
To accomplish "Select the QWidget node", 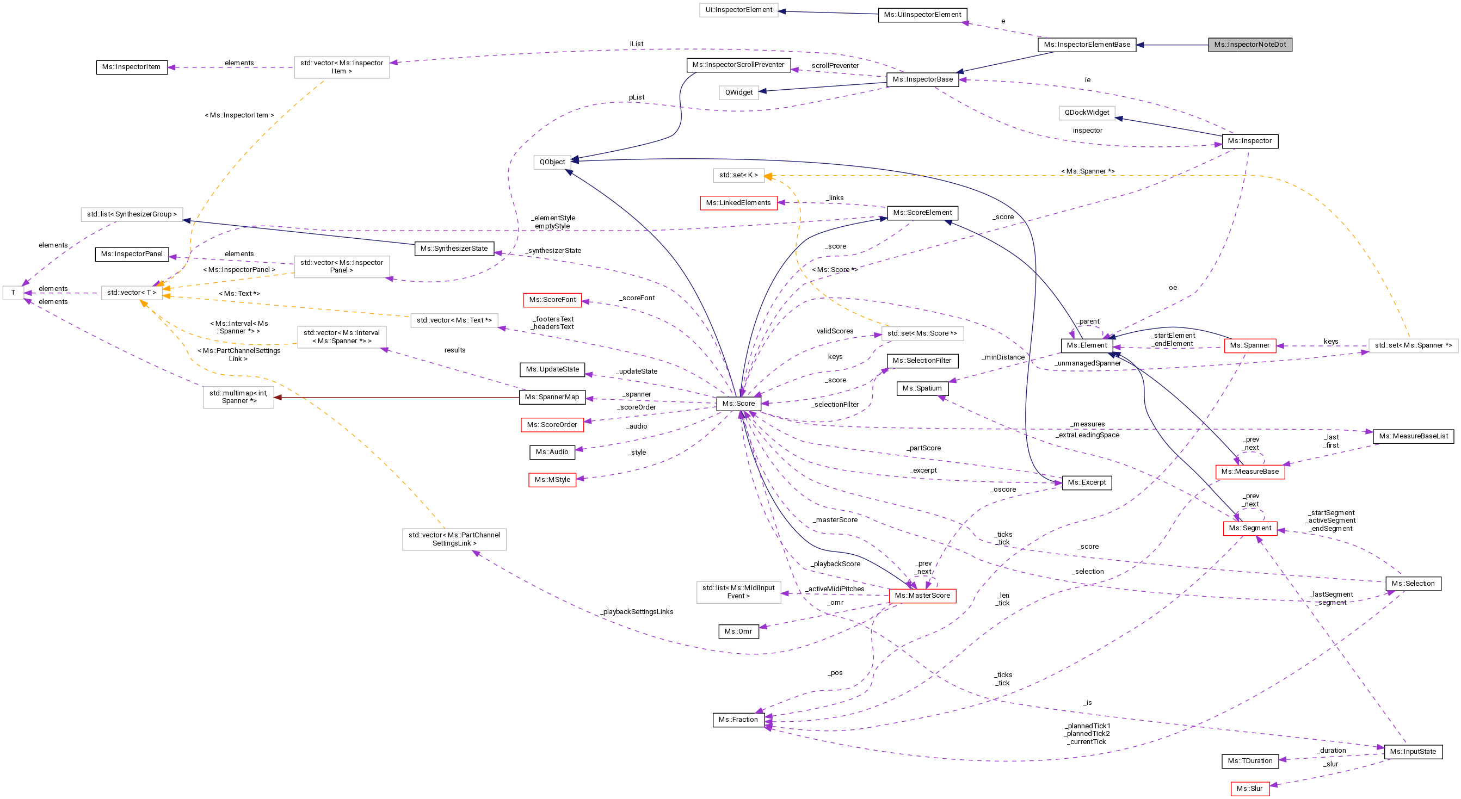I will coord(738,92).
